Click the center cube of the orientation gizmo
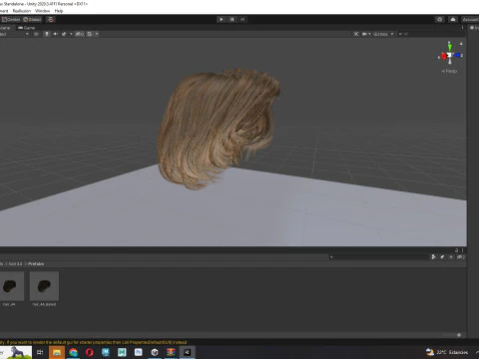The height and width of the screenshot is (359, 479). (x=449, y=55)
